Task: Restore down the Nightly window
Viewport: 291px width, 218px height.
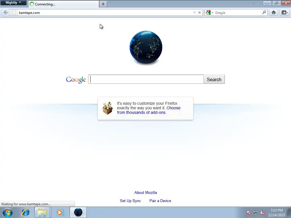Action: click(x=276, y=3)
